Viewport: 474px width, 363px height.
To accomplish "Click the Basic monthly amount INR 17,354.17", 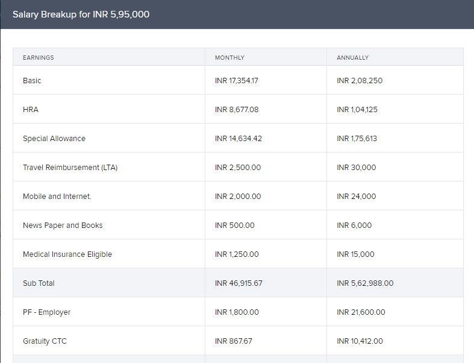I will pos(237,81).
